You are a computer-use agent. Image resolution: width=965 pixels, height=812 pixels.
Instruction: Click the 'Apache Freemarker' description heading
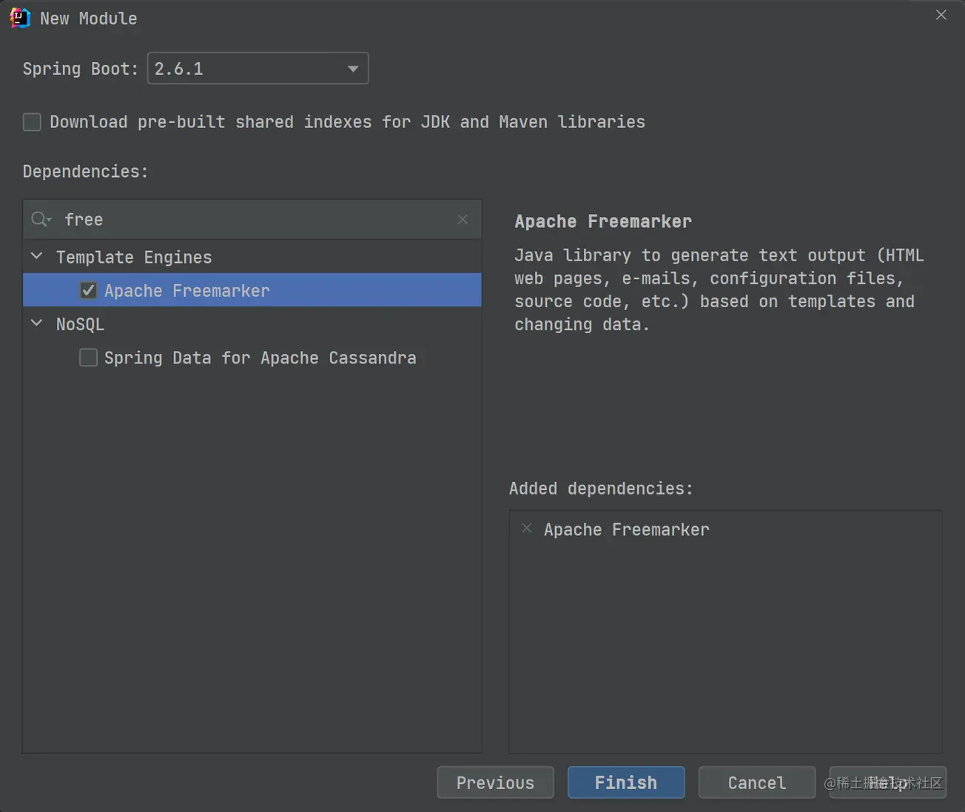(603, 221)
